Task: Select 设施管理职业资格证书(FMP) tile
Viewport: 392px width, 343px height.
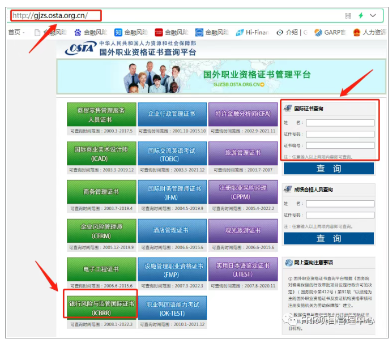Action: point(172,269)
